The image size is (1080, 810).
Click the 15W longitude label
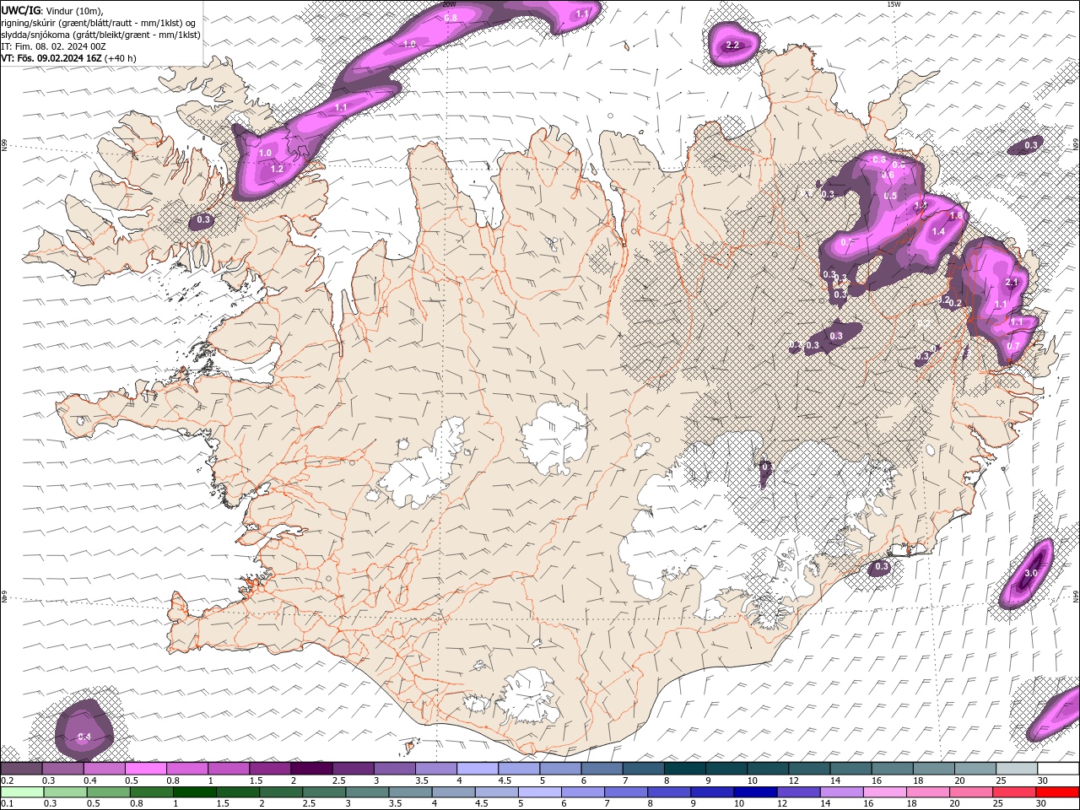click(x=894, y=4)
